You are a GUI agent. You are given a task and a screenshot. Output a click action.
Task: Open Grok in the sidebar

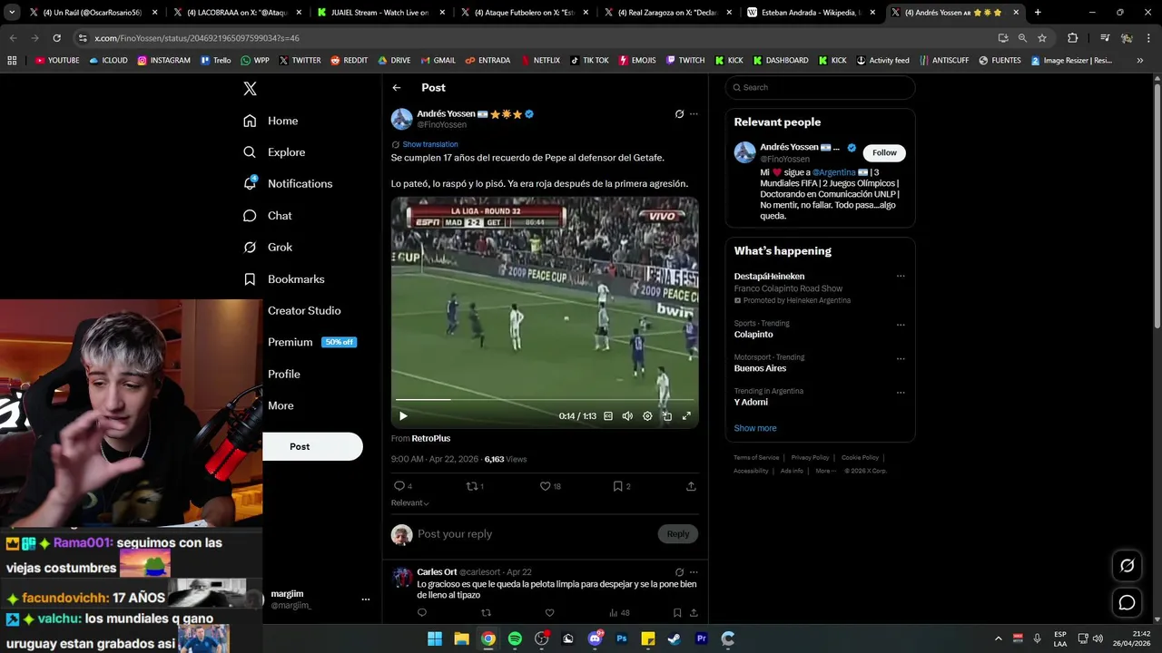[268, 247]
